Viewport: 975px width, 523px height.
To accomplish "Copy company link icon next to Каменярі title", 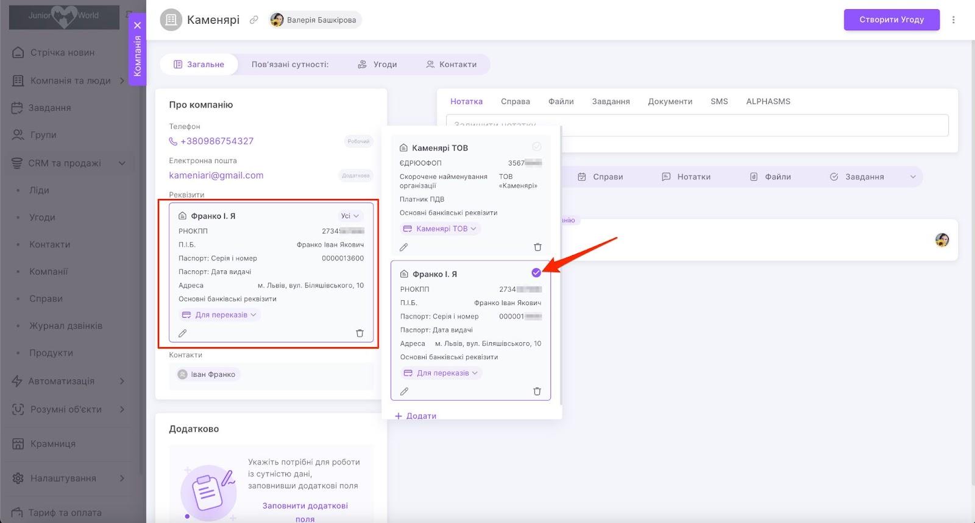I will point(254,20).
